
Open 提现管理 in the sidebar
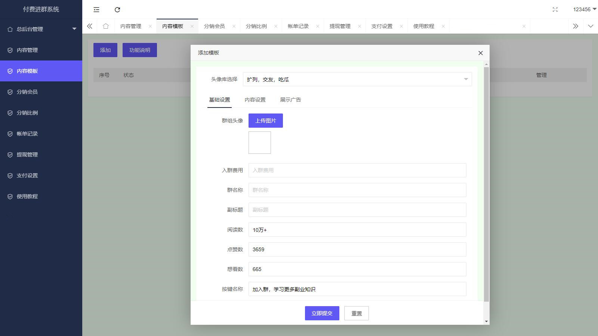pos(41,155)
